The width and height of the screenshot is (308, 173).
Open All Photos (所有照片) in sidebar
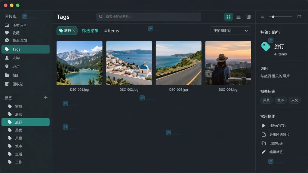pyautogui.click(x=26, y=26)
